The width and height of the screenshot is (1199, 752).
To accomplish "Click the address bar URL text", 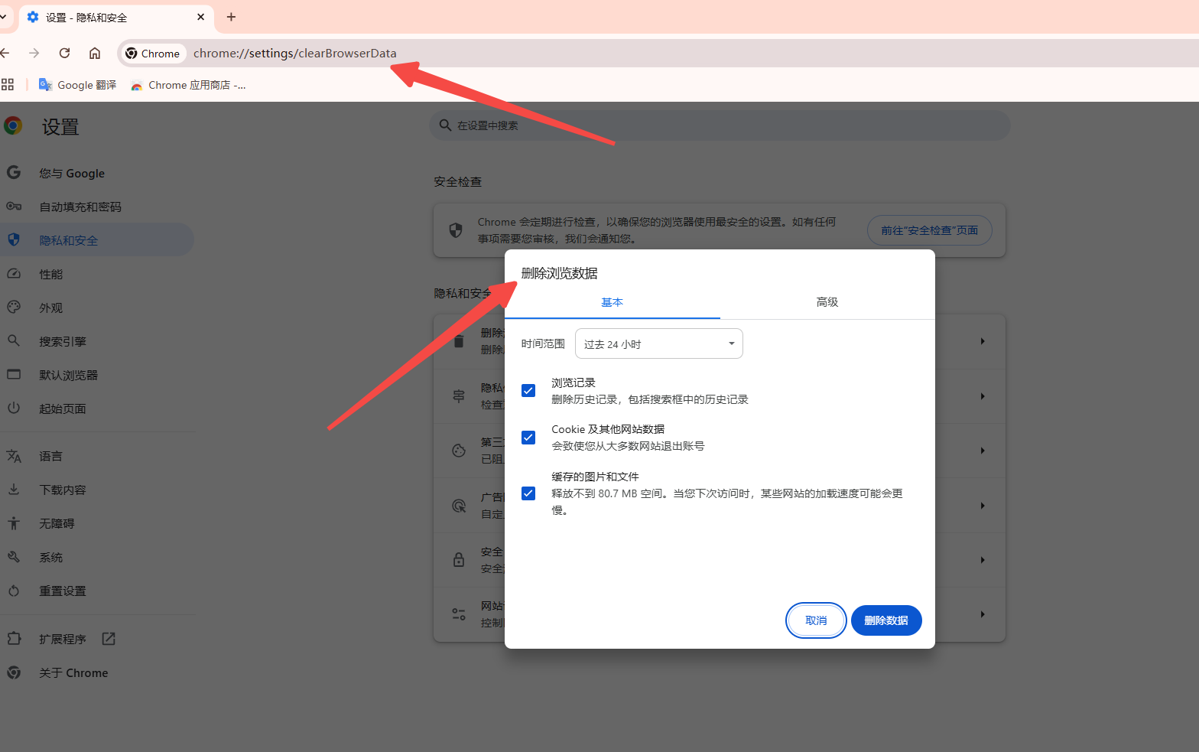I will coord(295,53).
